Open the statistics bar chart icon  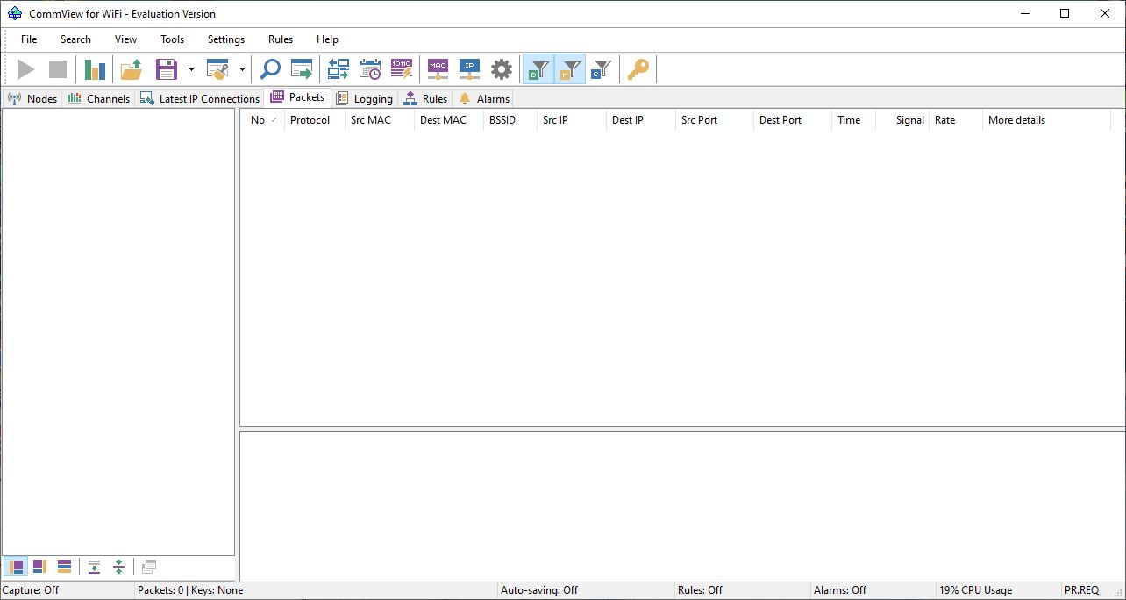coord(95,69)
